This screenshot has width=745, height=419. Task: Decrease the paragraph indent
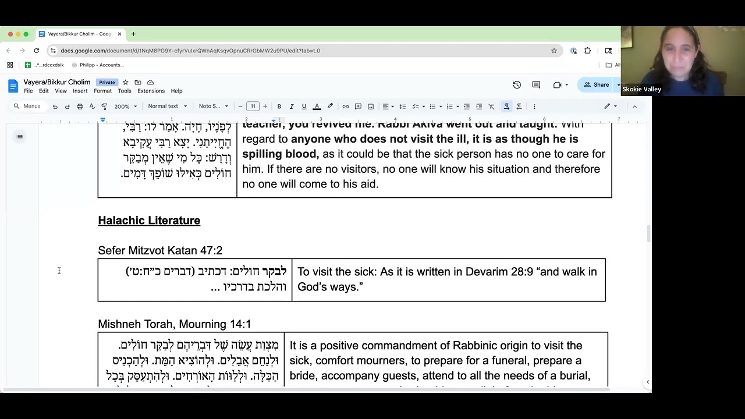click(x=467, y=106)
